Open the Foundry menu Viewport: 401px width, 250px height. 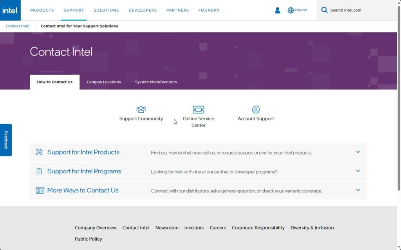[209, 10]
